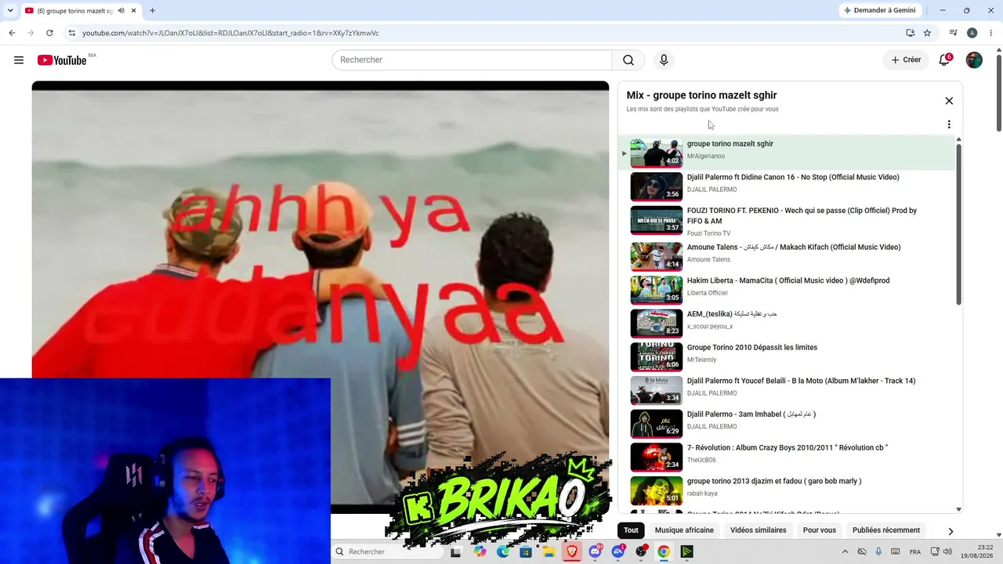Click the main video player
Viewport: 1003px width, 564px height.
pos(320,298)
